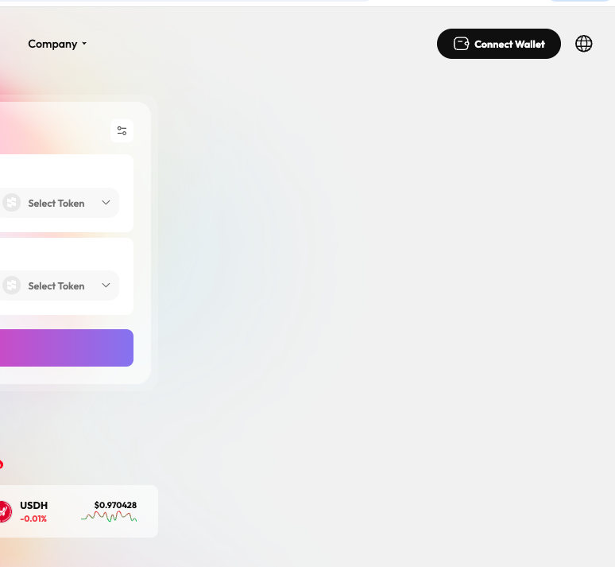Image resolution: width=615 pixels, height=567 pixels.
Task: Click the USDH price sparkline chart
Action: click(109, 517)
